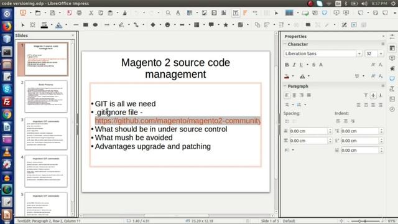Select the arrow Select tool in the drawing toolbar
Screen dimensions: 398x224
click(23, 25)
